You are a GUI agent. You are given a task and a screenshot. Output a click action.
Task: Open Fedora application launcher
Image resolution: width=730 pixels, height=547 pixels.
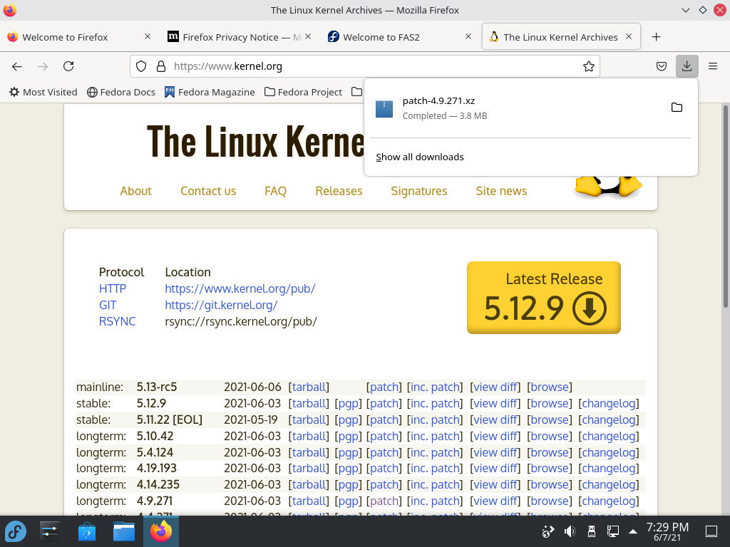[x=16, y=531]
